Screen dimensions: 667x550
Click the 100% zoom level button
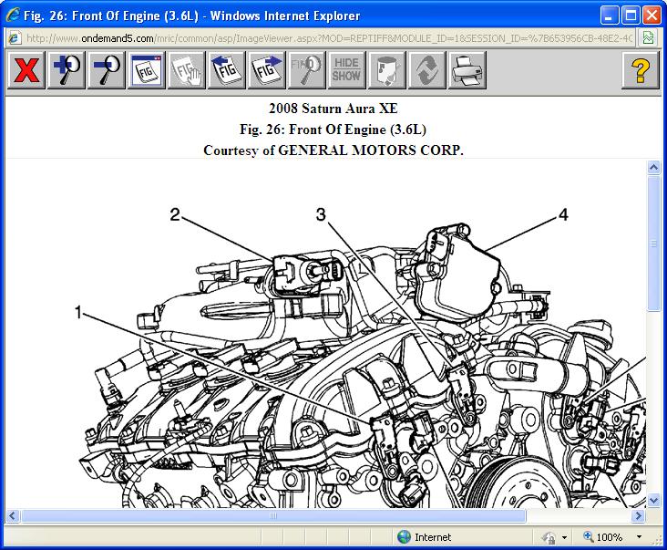pos(603,537)
